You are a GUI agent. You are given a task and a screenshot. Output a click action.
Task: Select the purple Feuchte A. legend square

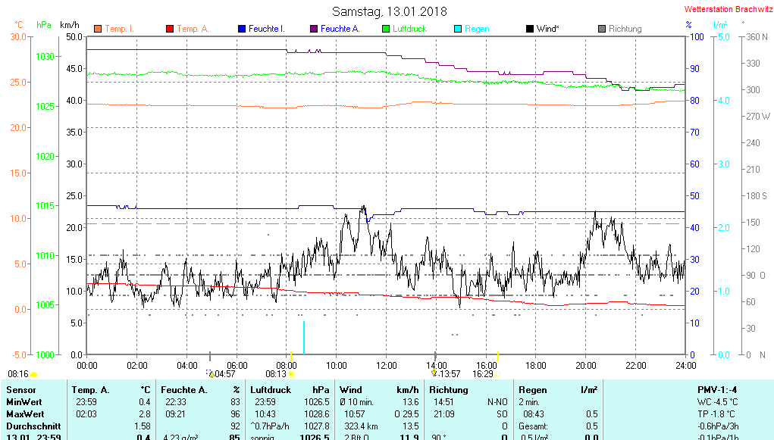313,29
